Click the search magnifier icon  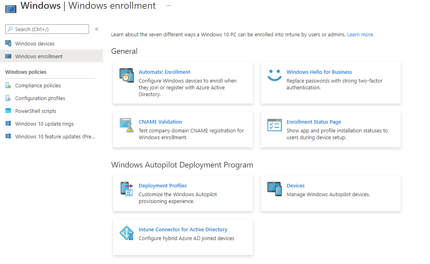(10, 29)
